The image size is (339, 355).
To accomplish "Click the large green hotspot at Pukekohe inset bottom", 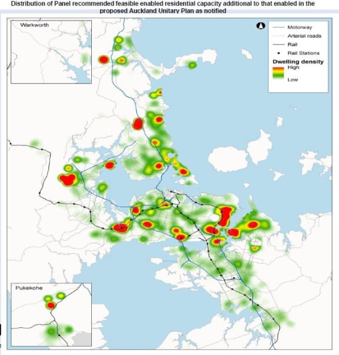I will click(x=52, y=331).
